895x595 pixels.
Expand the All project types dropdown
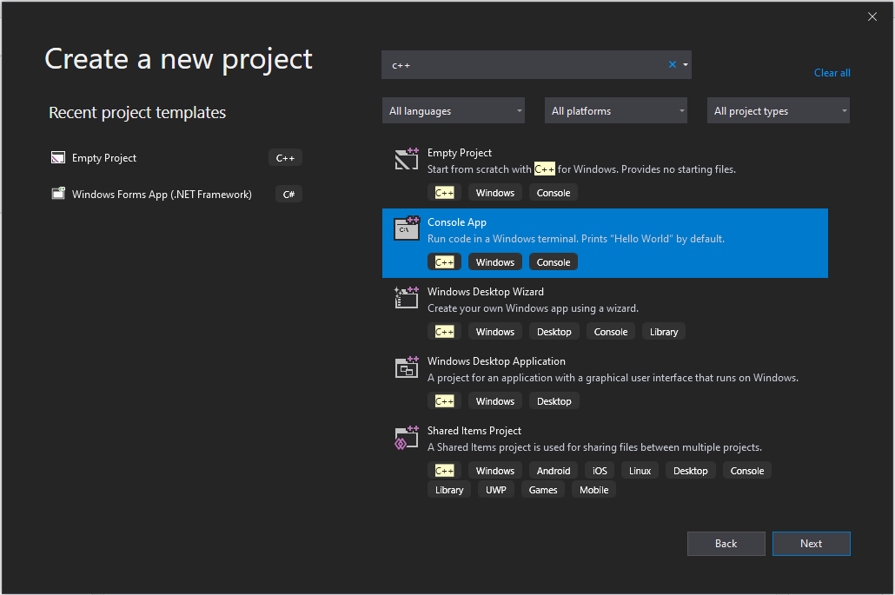(x=779, y=111)
